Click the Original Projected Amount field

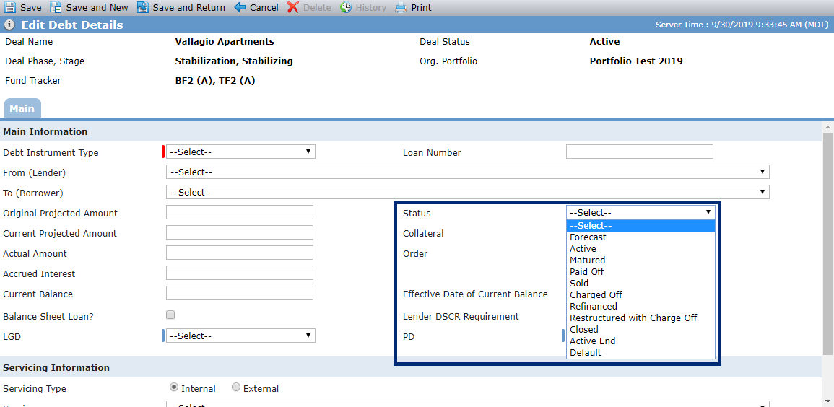[239, 212]
